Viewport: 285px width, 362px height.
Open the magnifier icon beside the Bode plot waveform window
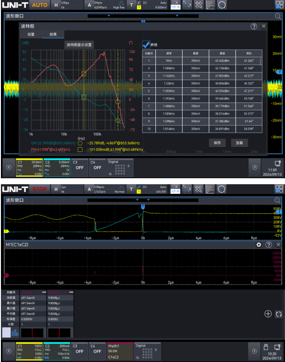pyautogui.click(x=278, y=16)
